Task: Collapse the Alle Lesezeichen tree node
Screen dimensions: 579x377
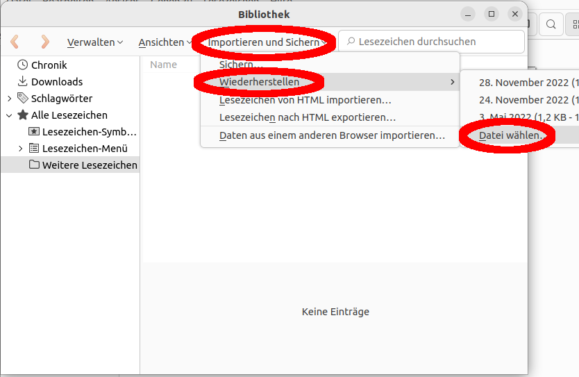Action: coord(9,115)
